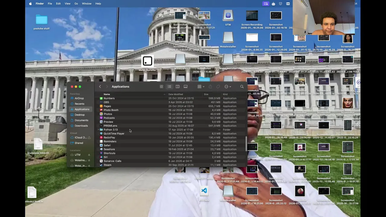Open the View menu

[68, 4]
